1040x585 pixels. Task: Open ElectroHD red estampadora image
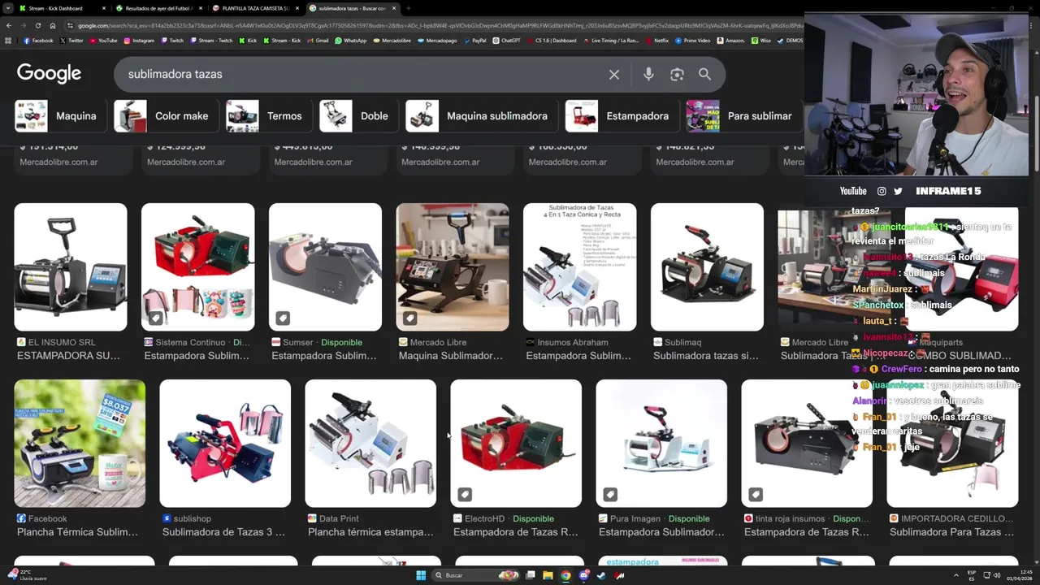click(516, 444)
